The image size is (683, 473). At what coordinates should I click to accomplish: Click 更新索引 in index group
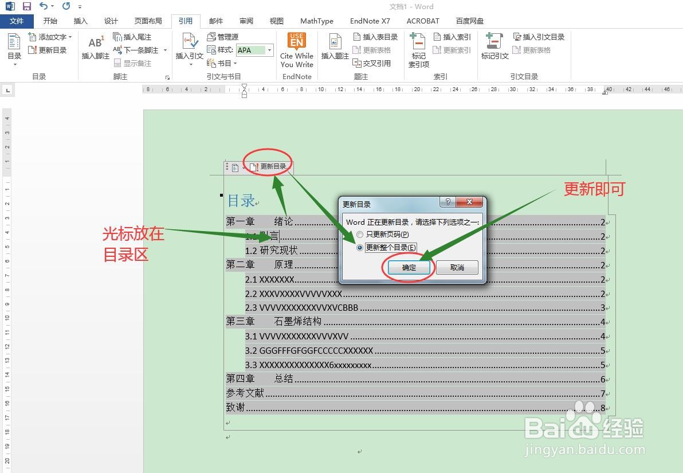(452, 50)
